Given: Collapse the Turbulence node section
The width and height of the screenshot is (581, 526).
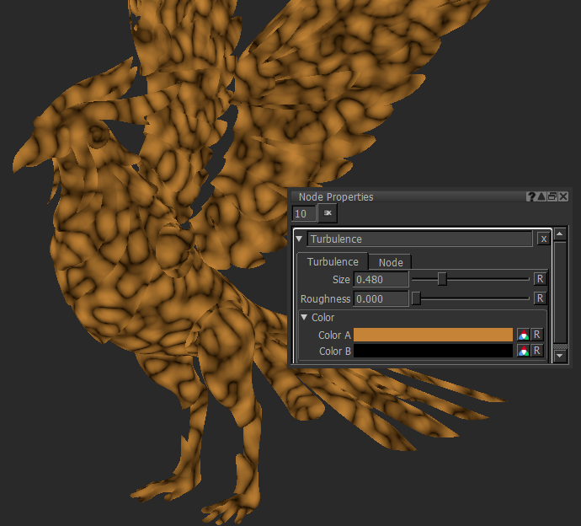Looking at the screenshot, I should (300, 239).
